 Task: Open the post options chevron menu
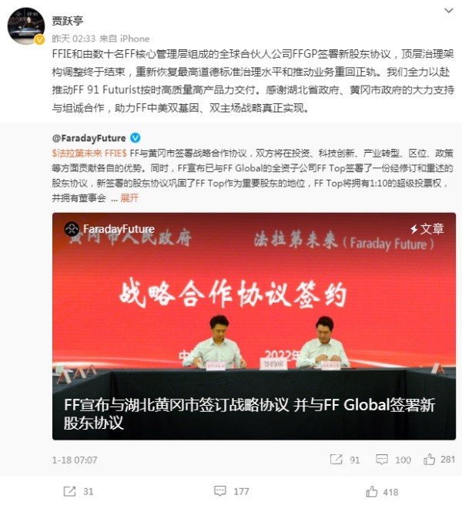448,11
